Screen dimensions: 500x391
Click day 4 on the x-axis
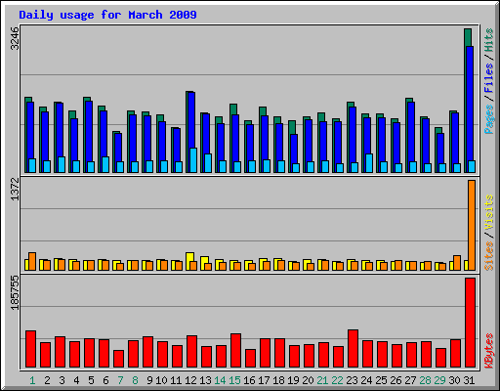[x=76, y=380]
